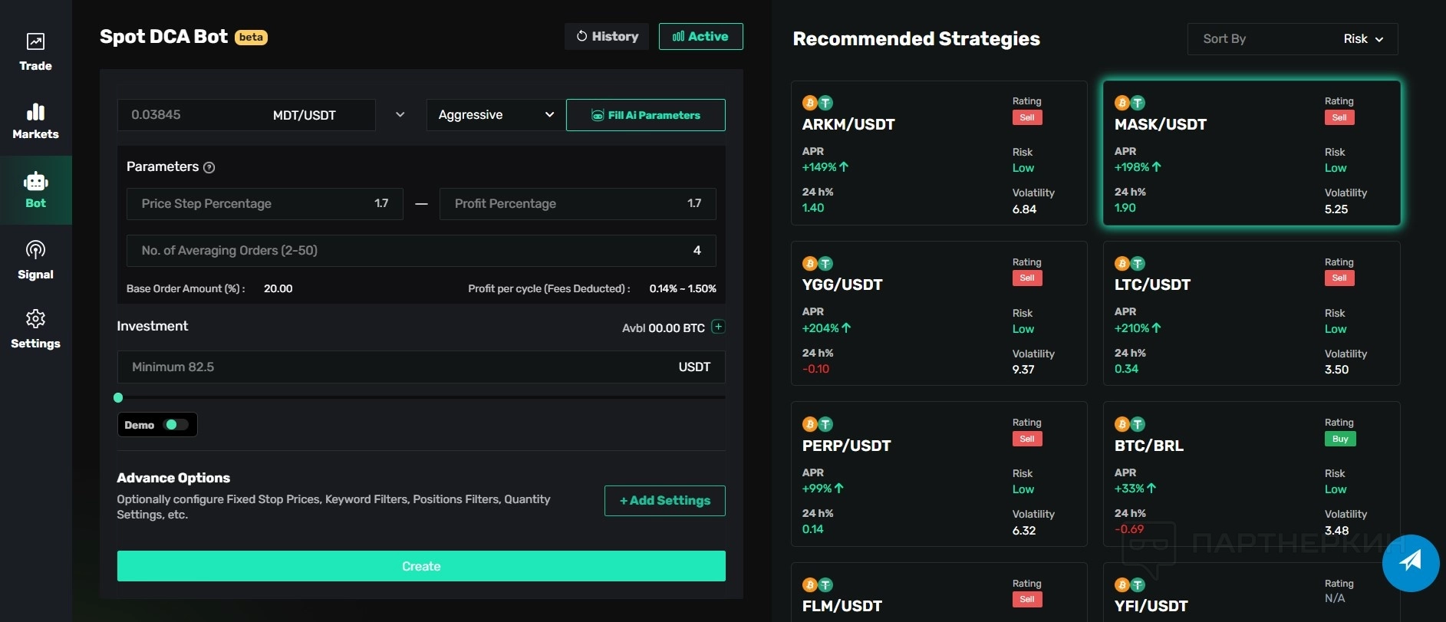Click the Minimum 82.5 investment input field
The image size is (1446, 622).
[399, 367]
